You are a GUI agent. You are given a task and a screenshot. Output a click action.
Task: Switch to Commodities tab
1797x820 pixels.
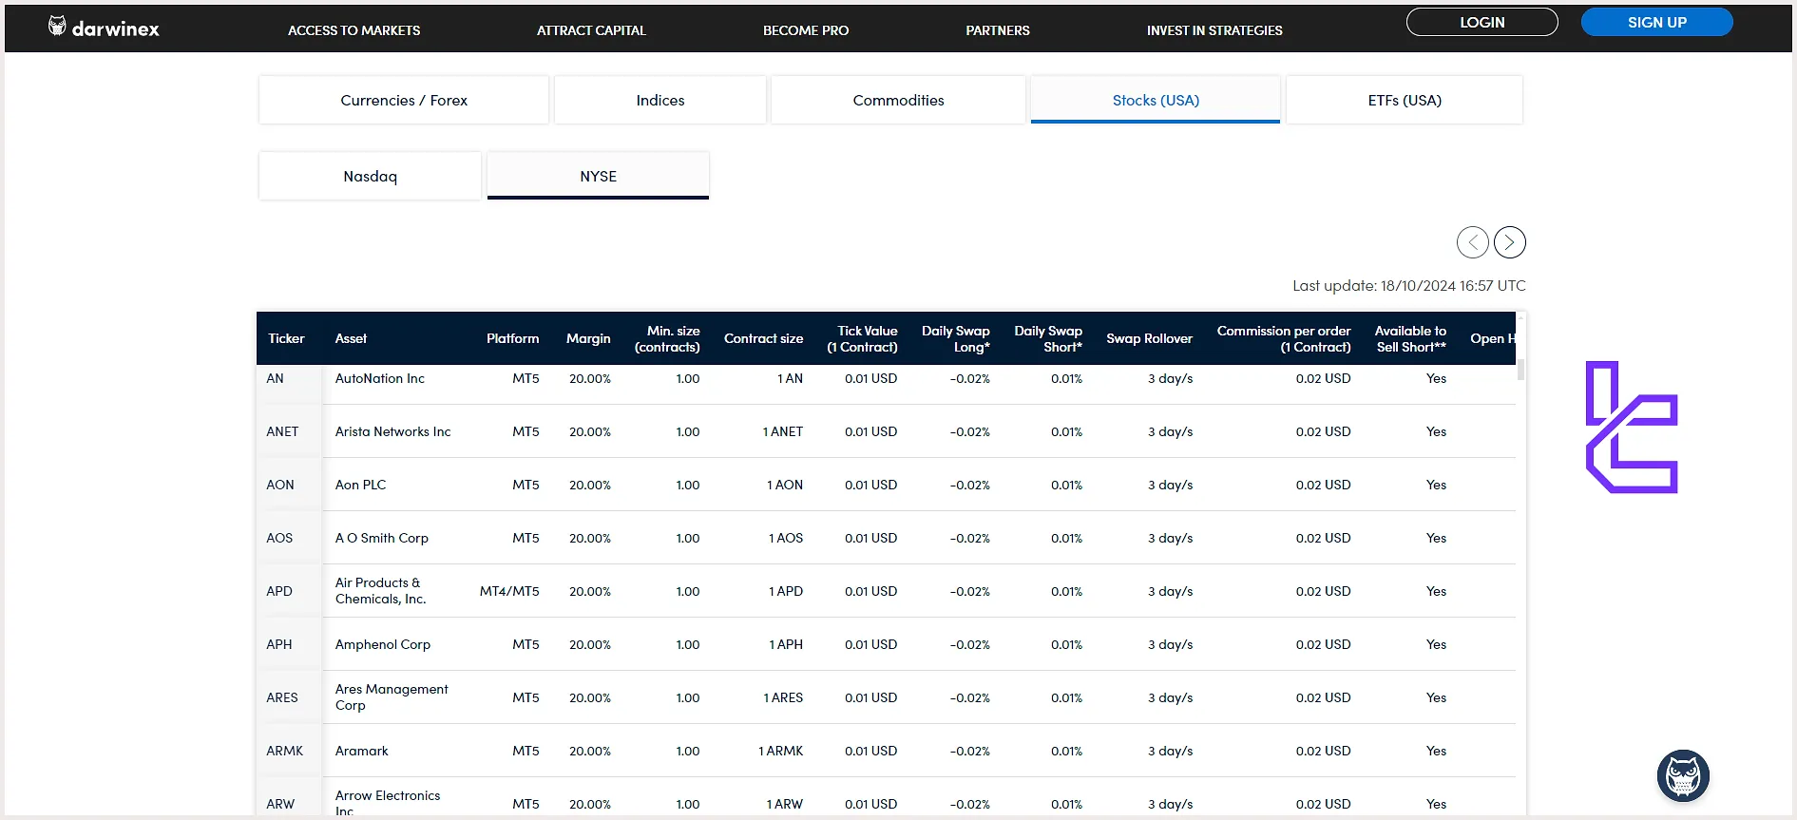click(898, 100)
